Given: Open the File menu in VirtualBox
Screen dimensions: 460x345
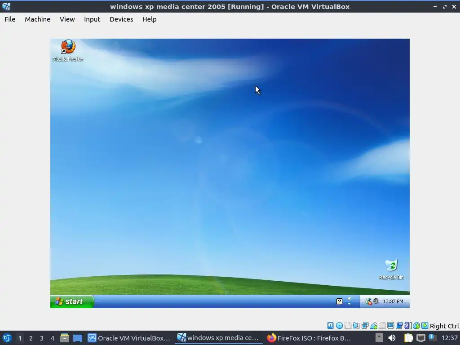Looking at the screenshot, I should (x=10, y=19).
